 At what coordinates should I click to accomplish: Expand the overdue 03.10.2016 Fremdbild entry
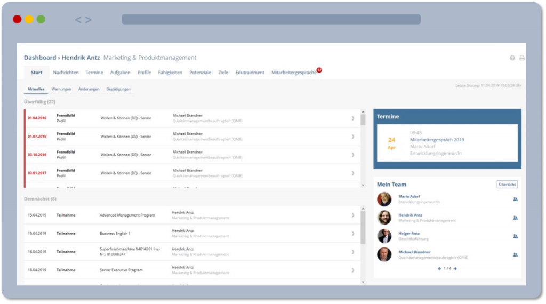352,155
